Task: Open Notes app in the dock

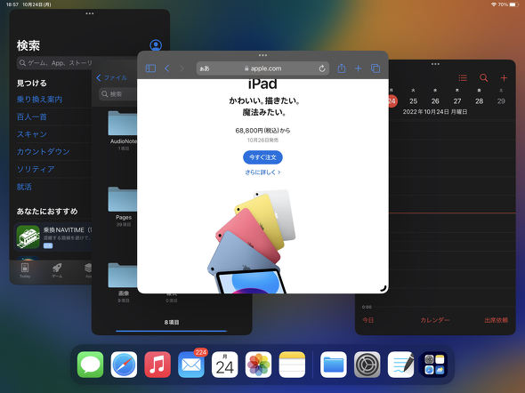Action: 292,365
